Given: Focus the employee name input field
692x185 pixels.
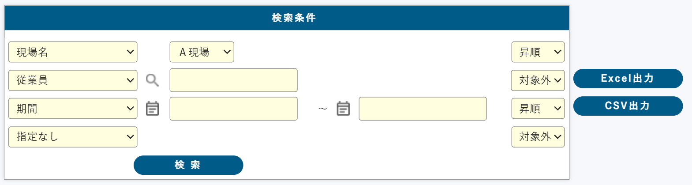Looking at the screenshot, I should [234, 80].
